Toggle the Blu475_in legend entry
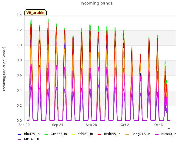 [29, 134]
